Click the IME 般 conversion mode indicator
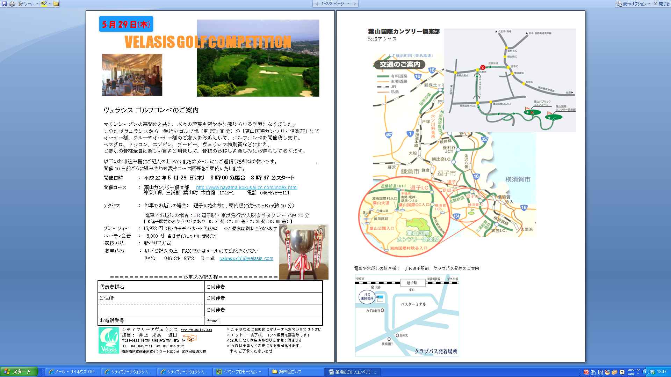The width and height of the screenshot is (671, 377). pos(600,372)
